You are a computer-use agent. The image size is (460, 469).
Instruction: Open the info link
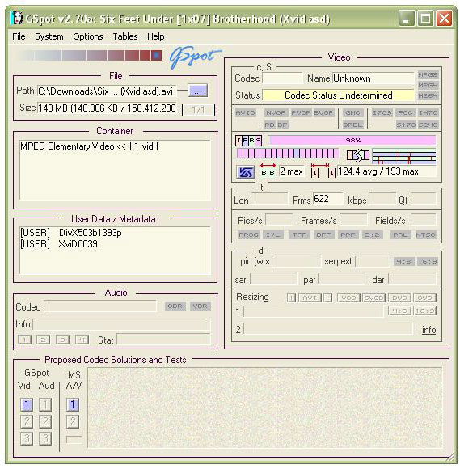[x=429, y=330]
